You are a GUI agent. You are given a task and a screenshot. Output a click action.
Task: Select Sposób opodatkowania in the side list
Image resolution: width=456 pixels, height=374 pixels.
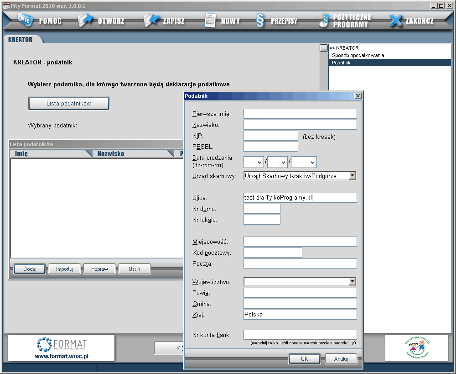358,55
